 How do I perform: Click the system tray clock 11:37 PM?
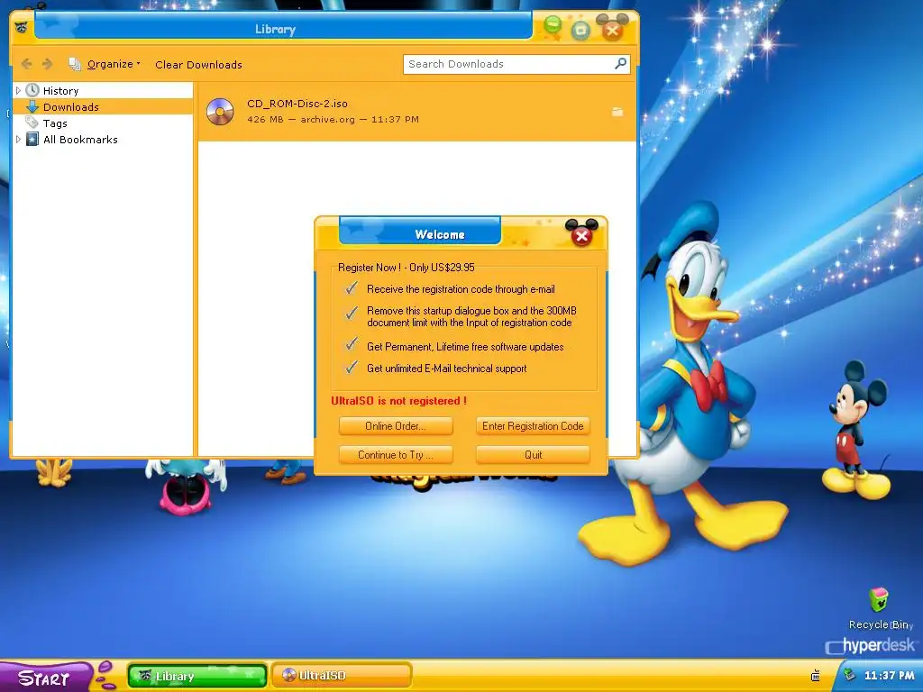tap(889, 676)
